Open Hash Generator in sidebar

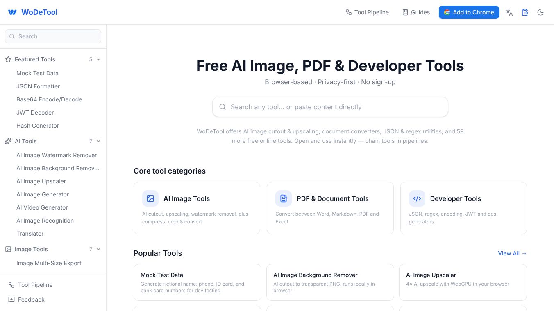pos(38,126)
